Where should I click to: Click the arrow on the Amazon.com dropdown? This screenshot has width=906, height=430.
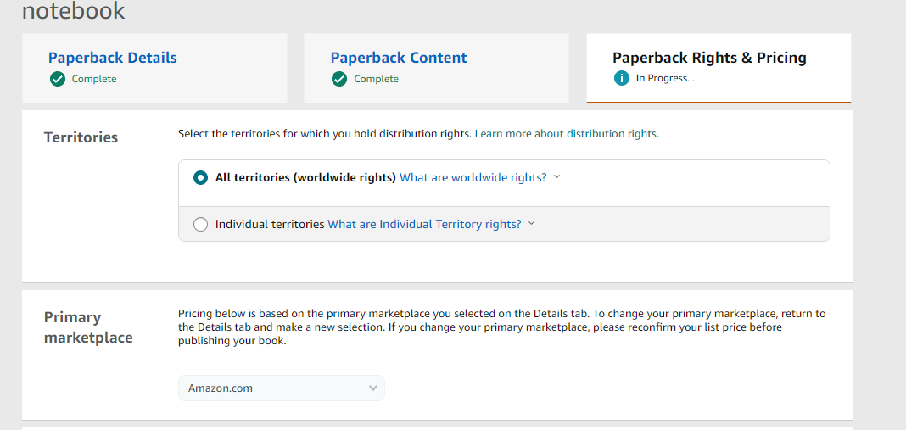[x=373, y=388]
